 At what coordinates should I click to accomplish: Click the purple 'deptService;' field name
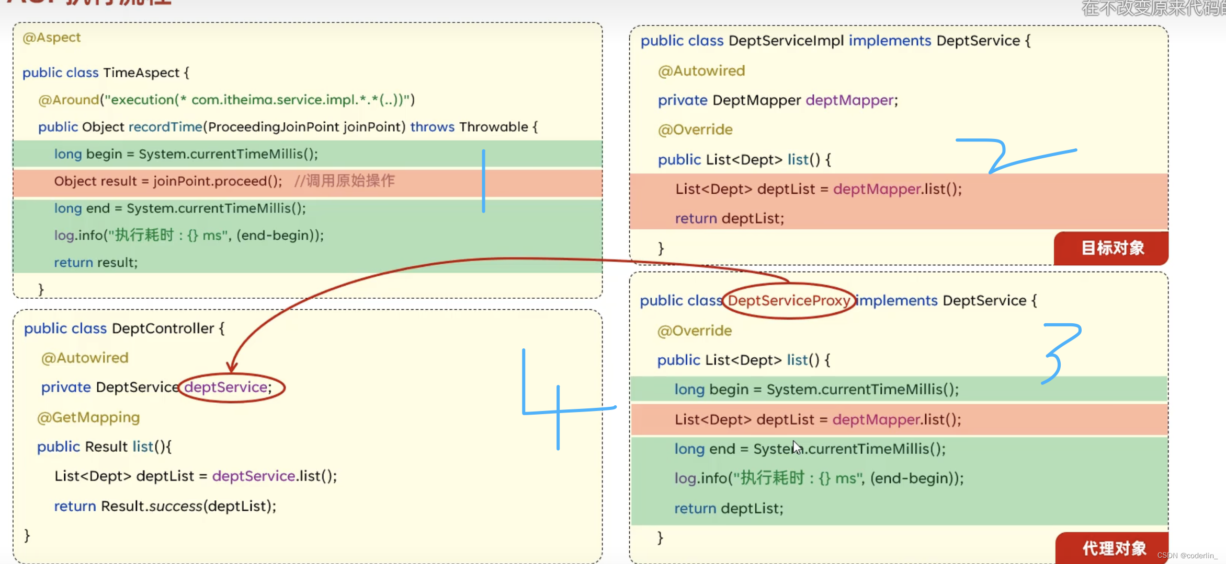(x=228, y=387)
